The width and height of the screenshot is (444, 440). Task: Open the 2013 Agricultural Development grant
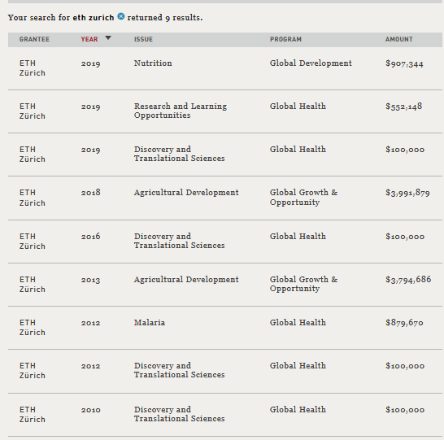[225, 285]
